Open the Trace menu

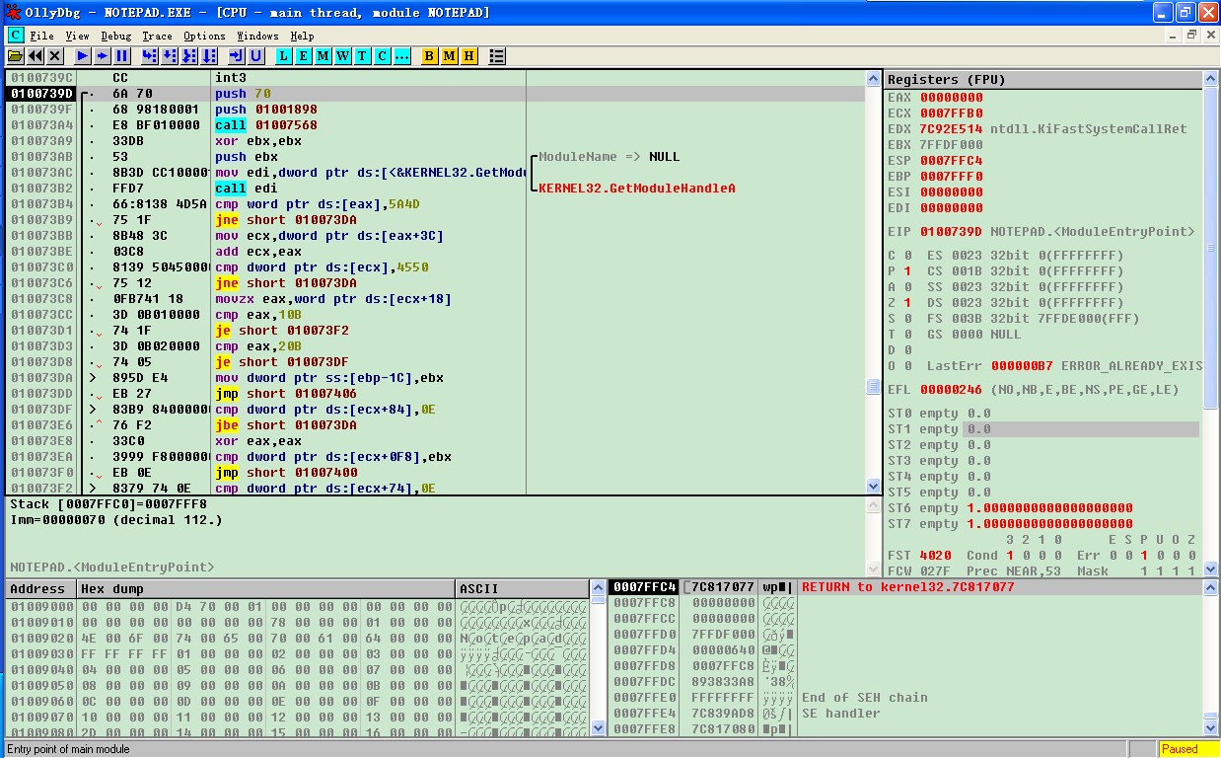point(157,36)
